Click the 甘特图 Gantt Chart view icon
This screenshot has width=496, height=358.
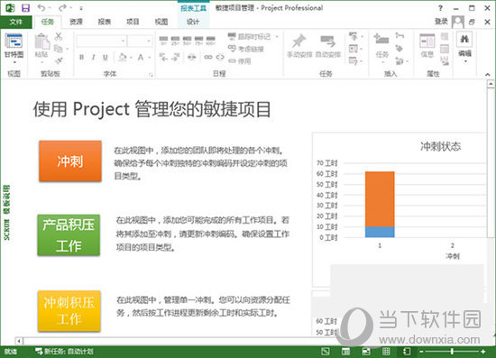(x=14, y=41)
